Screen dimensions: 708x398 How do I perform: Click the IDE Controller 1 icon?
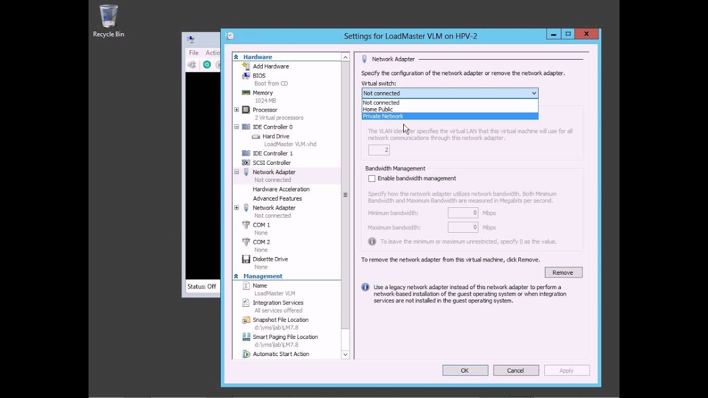click(246, 154)
